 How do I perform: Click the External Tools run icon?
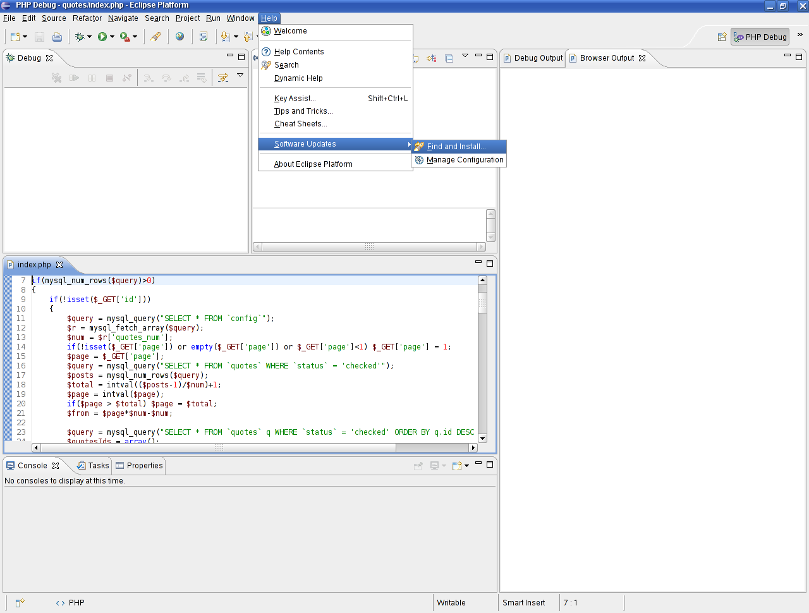click(x=125, y=37)
